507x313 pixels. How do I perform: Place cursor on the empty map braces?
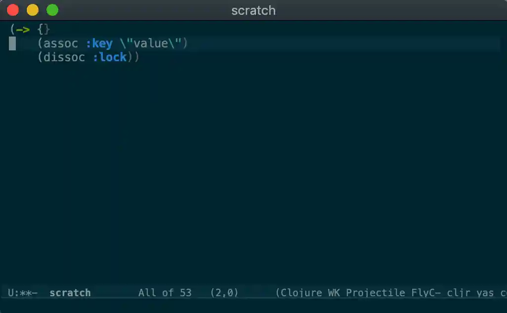(x=43, y=30)
